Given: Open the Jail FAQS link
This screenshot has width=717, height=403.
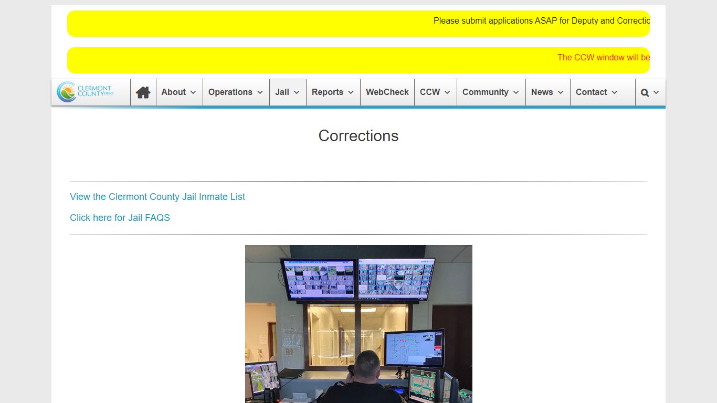Looking at the screenshot, I should click(x=120, y=218).
